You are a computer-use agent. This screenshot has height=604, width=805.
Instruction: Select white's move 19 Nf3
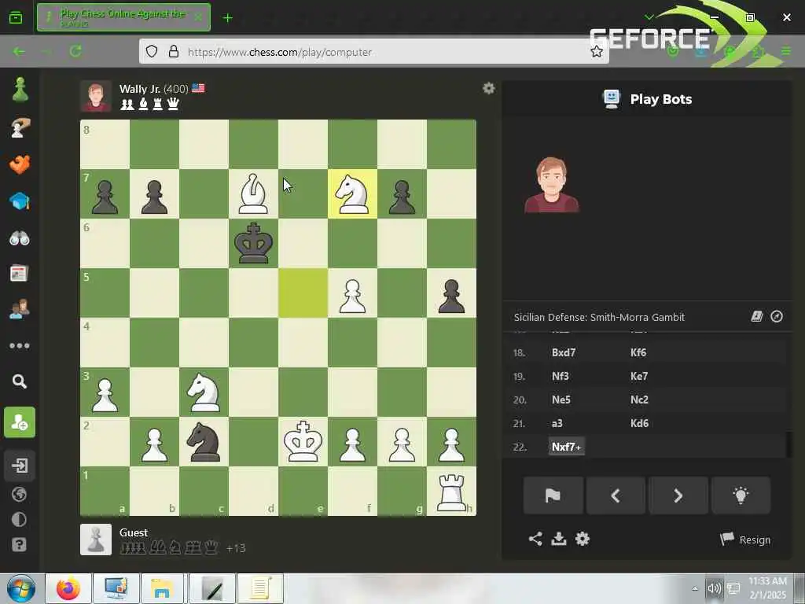(x=560, y=376)
